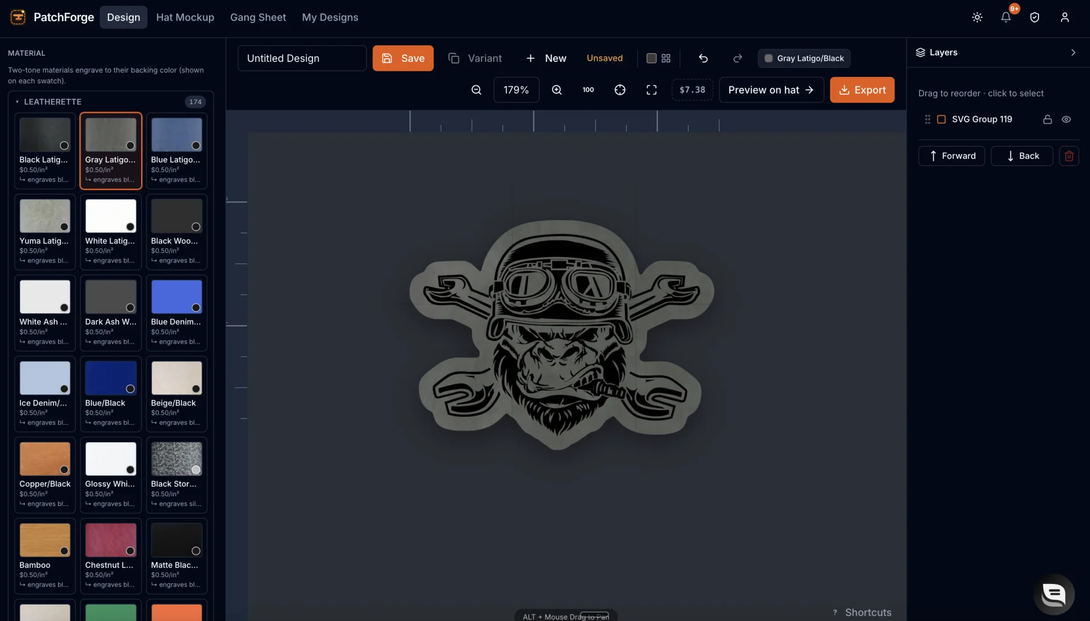Viewport: 1090px width, 621px height.
Task: Select the White Ash material swatch
Action: click(45, 313)
